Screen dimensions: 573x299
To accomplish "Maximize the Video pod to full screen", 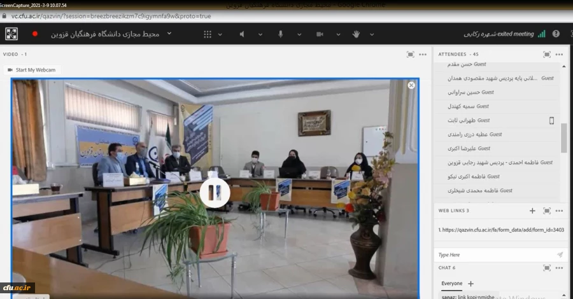I will 411,55.
